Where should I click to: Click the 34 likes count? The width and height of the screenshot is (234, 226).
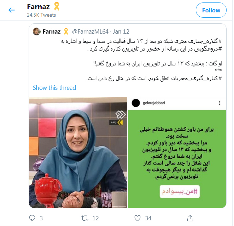coord(148,218)
